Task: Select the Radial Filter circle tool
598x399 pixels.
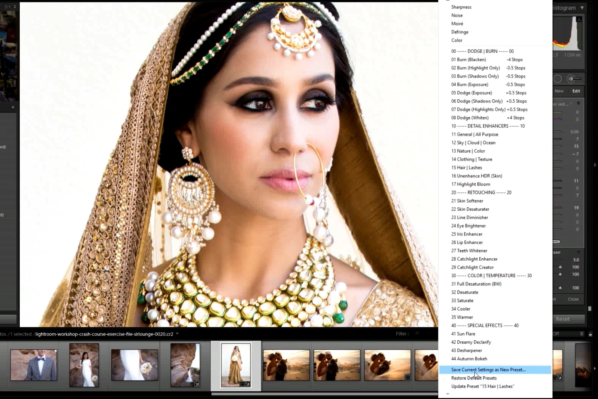Action: (x=558, y=79)
